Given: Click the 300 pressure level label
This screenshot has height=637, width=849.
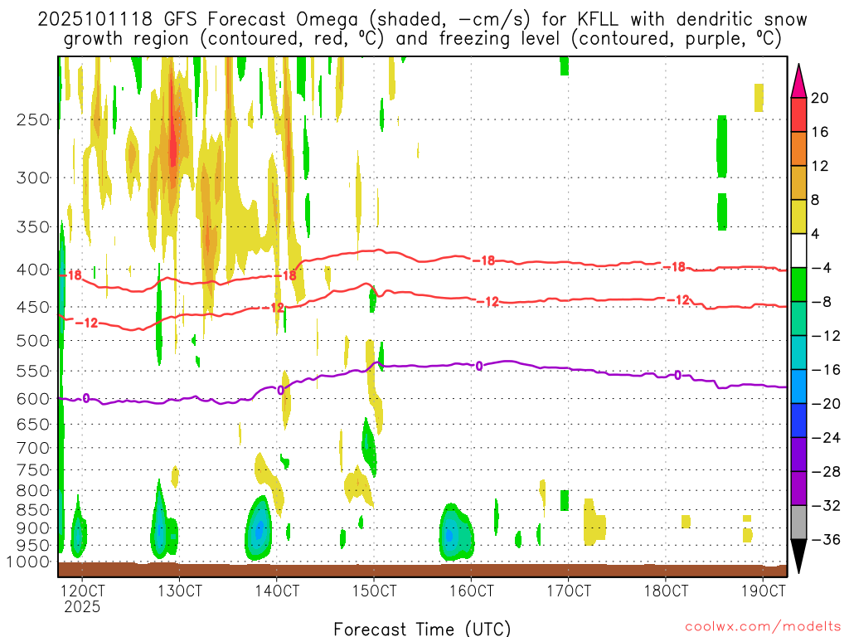Looking at the screenshot, I should [x=33, y=177].
